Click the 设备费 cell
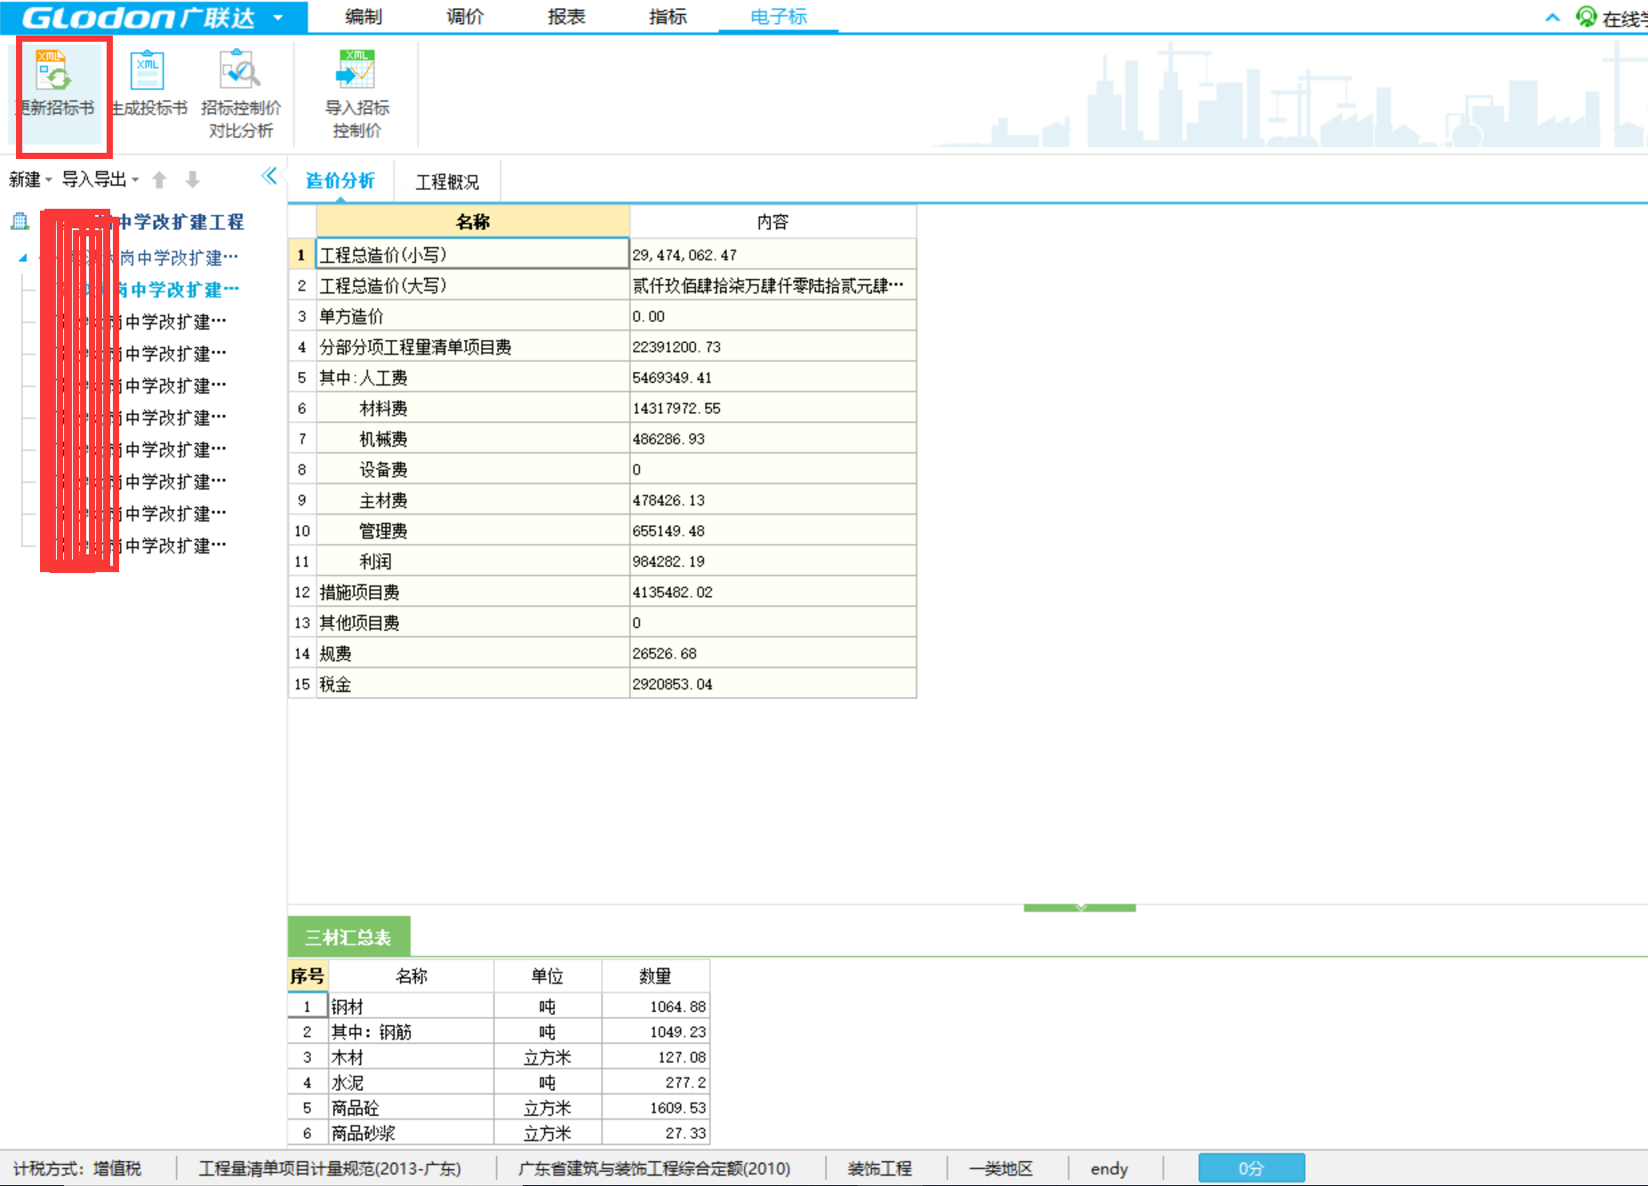This screenshot has width=1648, height=1186. point(472,469)
